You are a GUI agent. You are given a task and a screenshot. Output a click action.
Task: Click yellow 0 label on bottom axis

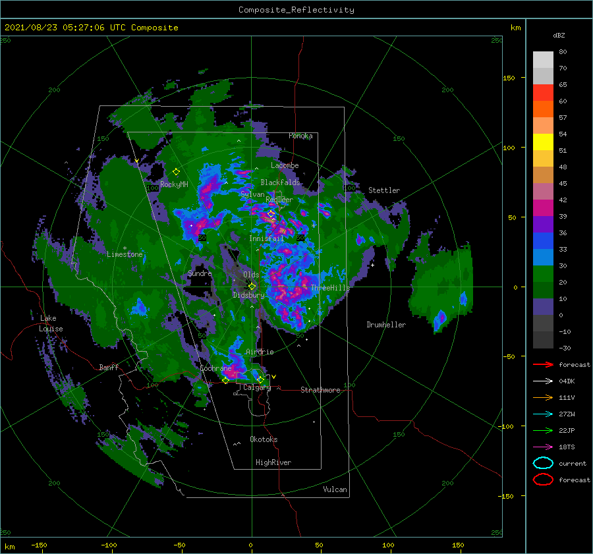(x=251, y=545)
